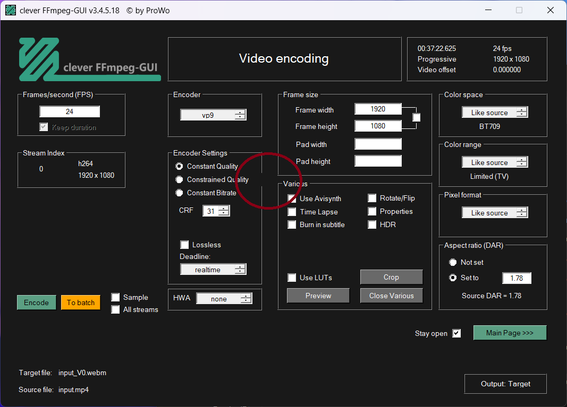Screen dimensions: 567x407
Task: Enable the Use LUTs checkbox
Action: coord(292,278)
